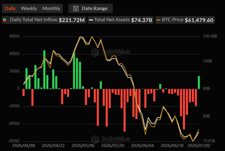Click the tallest green bar above 600M in April
The image size is (225, 151).
[44, 70]
